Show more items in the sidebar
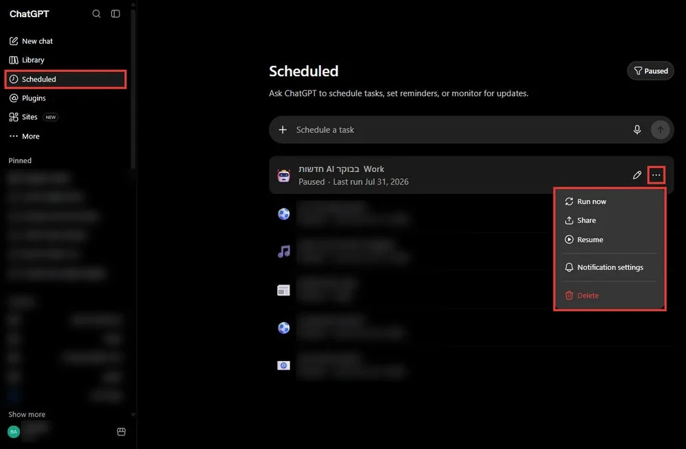Viewport: 686px width, 449px height. (x=27, y=415)
